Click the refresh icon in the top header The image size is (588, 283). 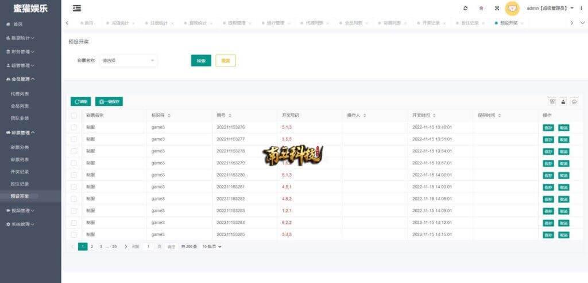pyautogui.click(x=465, y=8)
